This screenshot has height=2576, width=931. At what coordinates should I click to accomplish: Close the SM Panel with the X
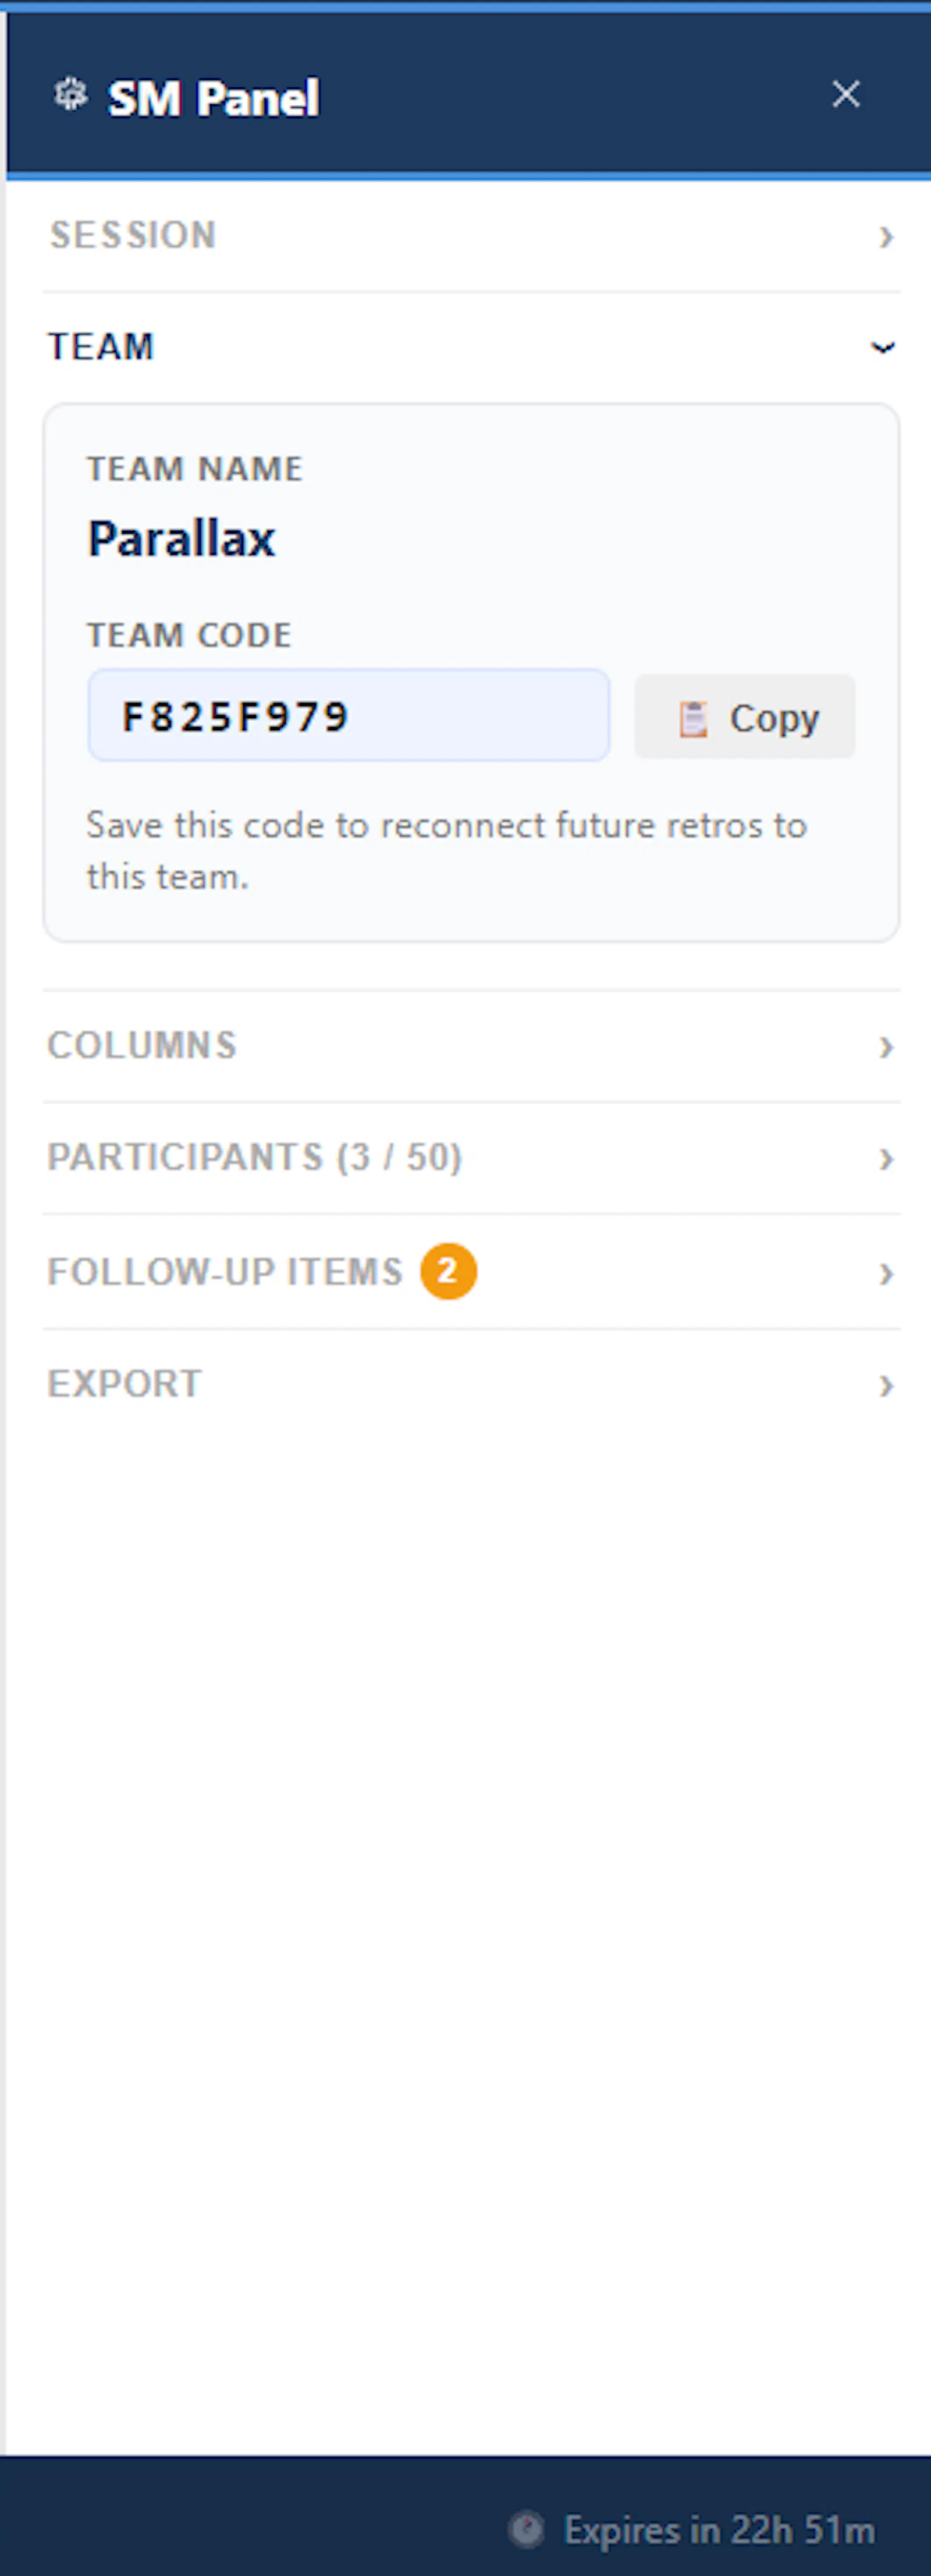click(x=846, y=94)
